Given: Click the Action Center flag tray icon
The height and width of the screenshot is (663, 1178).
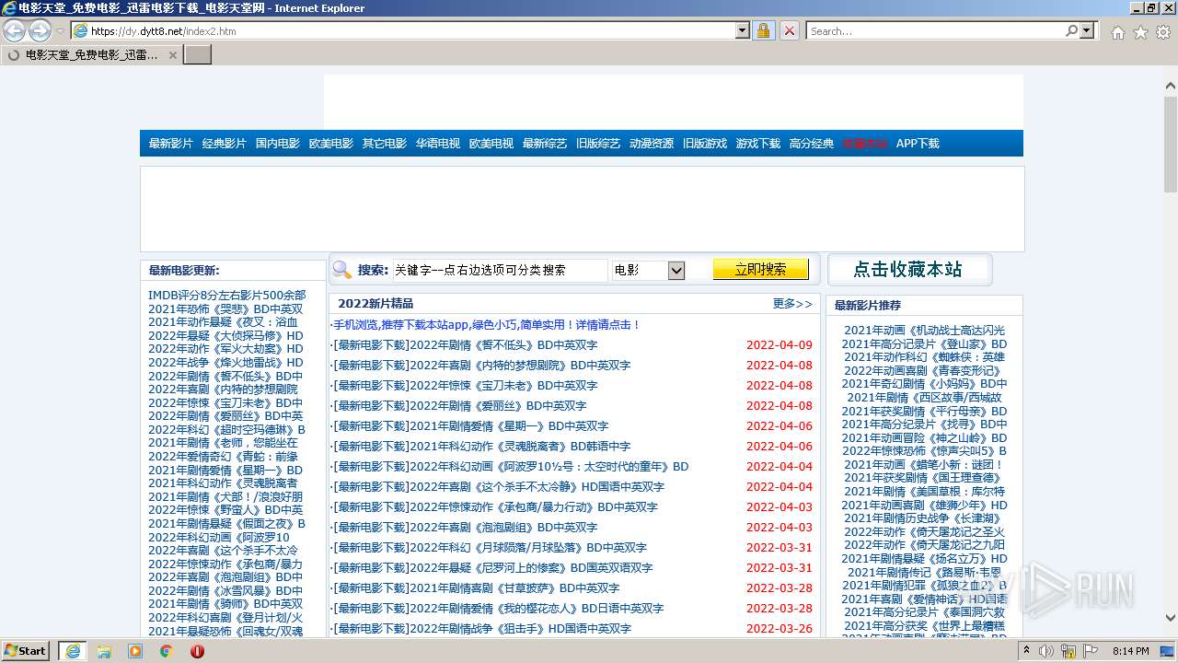Looking at the screenshot, I should click(x=1091, y=651).
